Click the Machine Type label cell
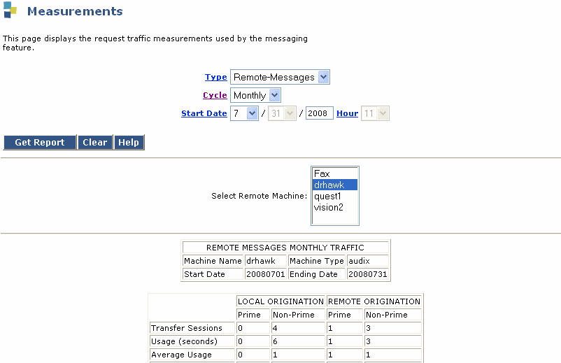The width and height of the screenshot is (561, 363). coord(317,261)
